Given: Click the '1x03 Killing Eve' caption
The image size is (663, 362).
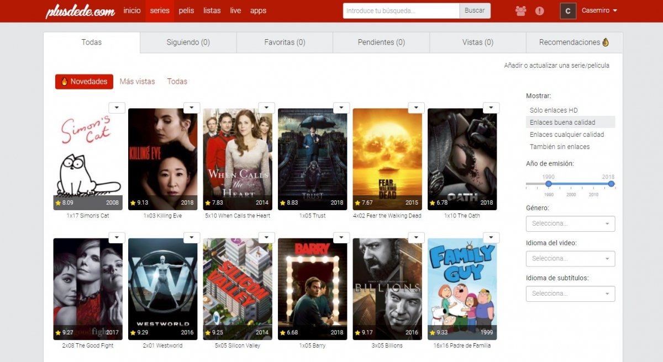Looking at the screenshot, I should tap(163, 216).
